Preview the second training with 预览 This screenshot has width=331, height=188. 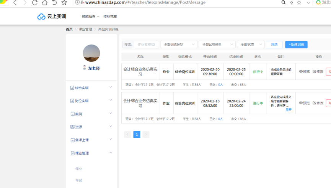click(305, 103)
